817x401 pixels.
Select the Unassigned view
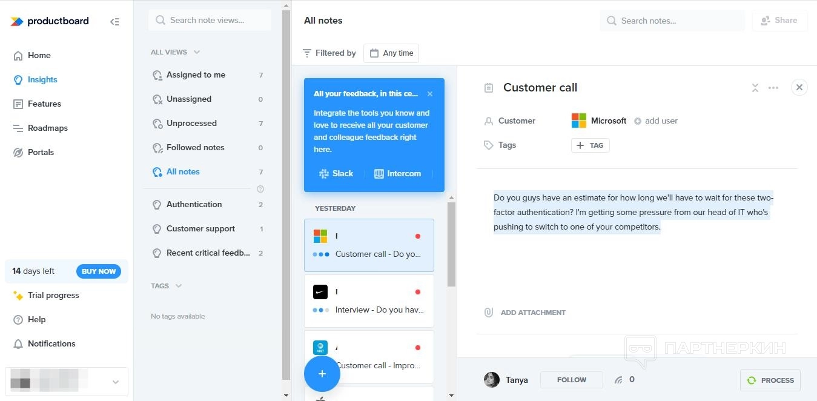(x=207, y=99)
